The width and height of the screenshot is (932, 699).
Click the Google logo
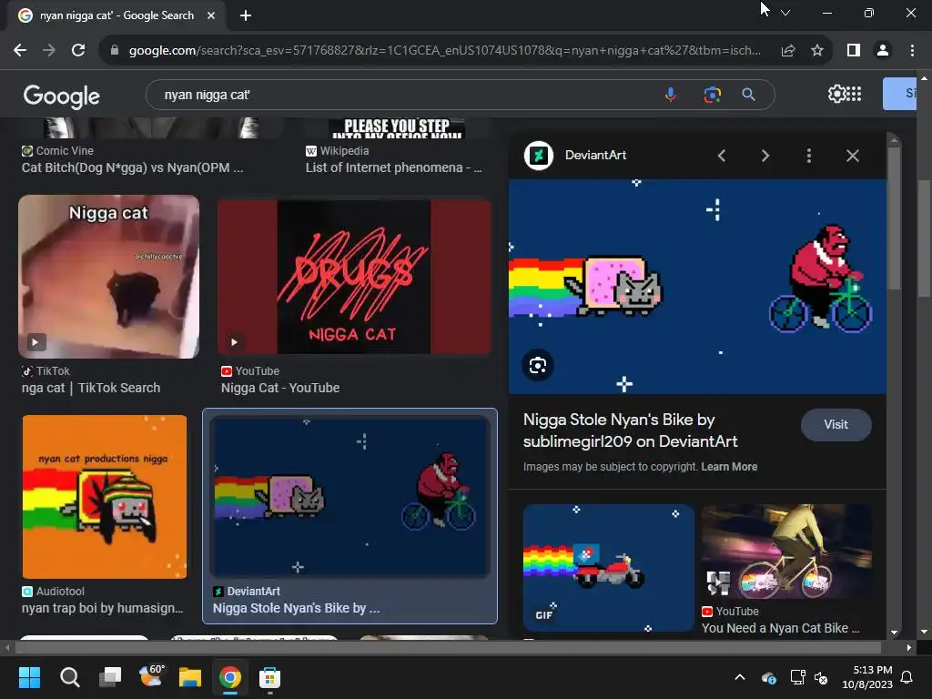[x=62, y=96]
